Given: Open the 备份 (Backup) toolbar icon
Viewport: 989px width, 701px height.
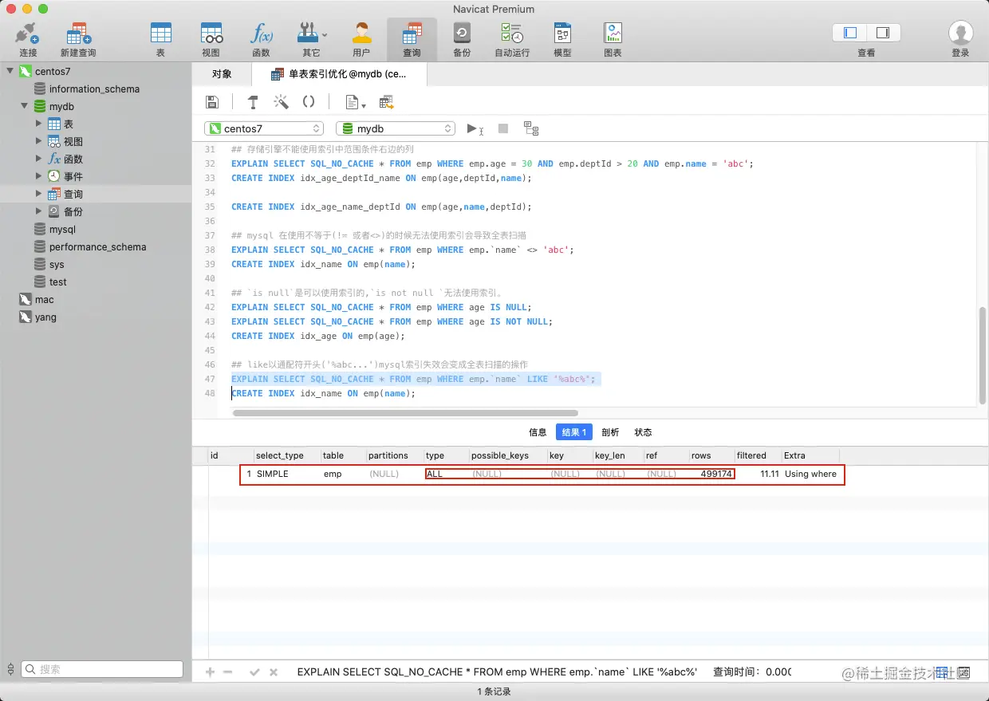Looking at the screenshot, I should pyautogui.click(x=462, y=38).
